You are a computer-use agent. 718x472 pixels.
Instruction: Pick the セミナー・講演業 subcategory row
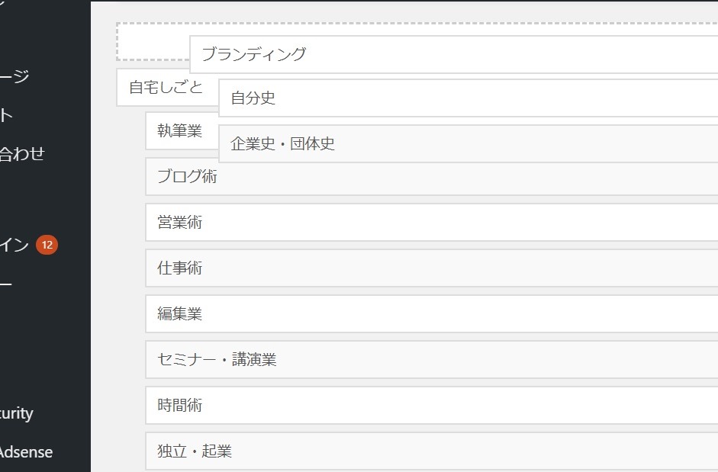[x=431, y=360]
